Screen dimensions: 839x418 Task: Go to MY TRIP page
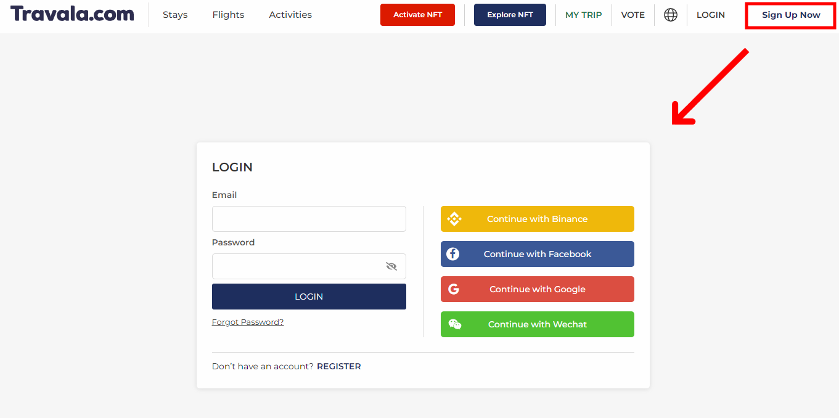click(583, 15)
